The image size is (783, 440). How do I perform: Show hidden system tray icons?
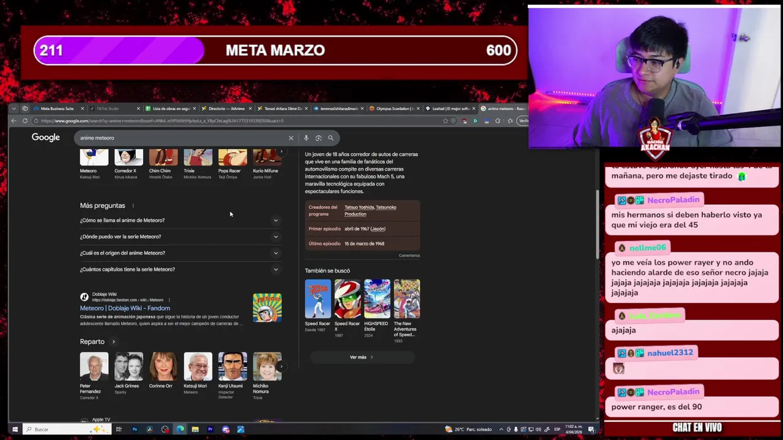(x=501, y=430)
